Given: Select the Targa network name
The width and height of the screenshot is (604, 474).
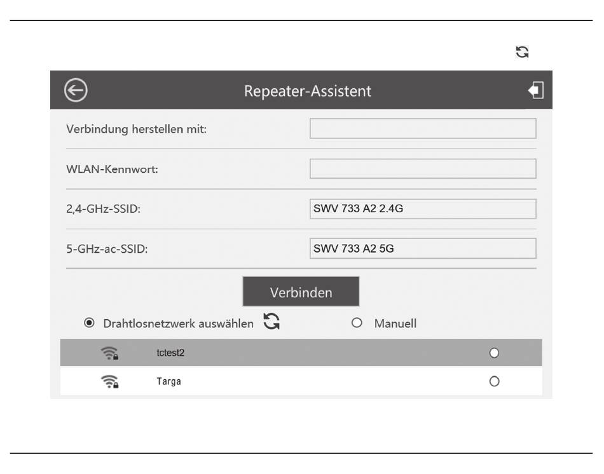Looking at the screenshot, I should (168, 381).
